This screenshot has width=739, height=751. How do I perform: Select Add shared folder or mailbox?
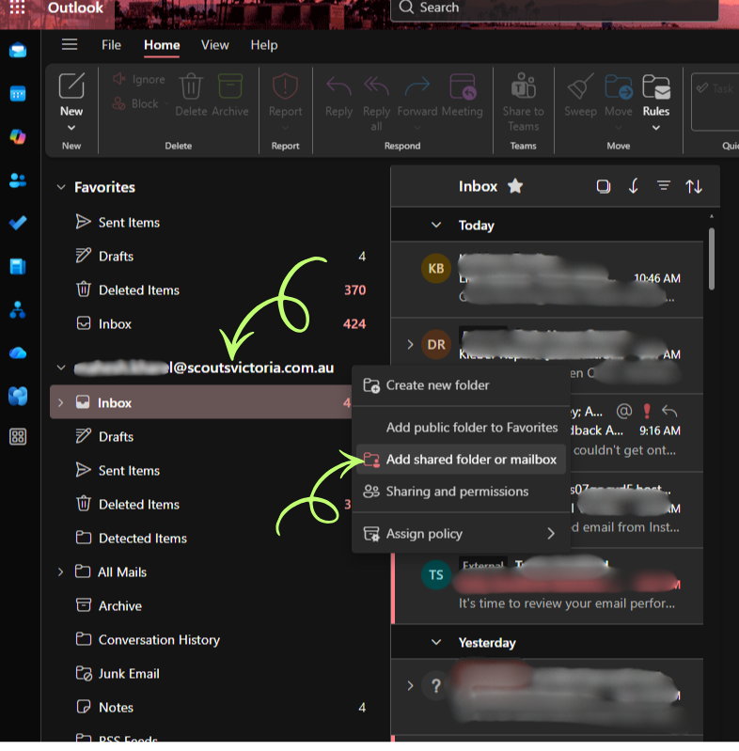coord(471,460)
